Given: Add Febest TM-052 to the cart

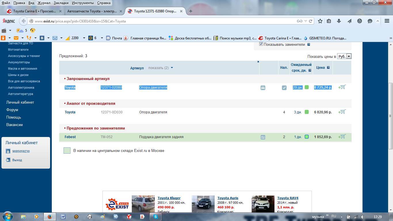Looking at the screenshot, I should click(x=342, y=137).
